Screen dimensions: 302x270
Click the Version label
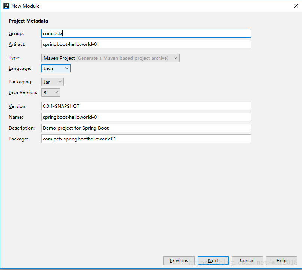pyautogui.click(x=18, y=106)
